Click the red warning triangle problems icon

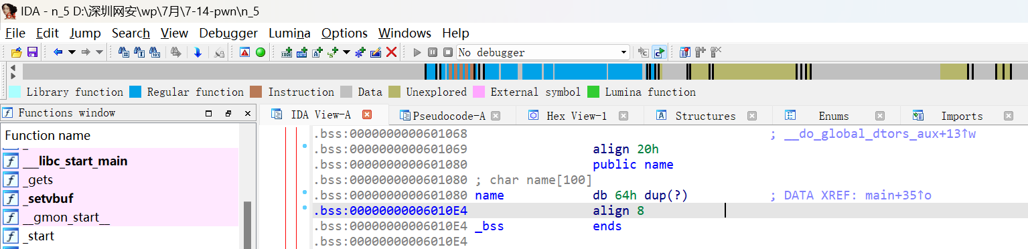point(245,52)
